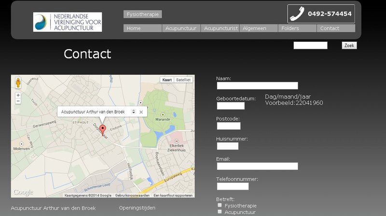
Task: Click the Geboortedatum input field
Action: coord(231,106)
